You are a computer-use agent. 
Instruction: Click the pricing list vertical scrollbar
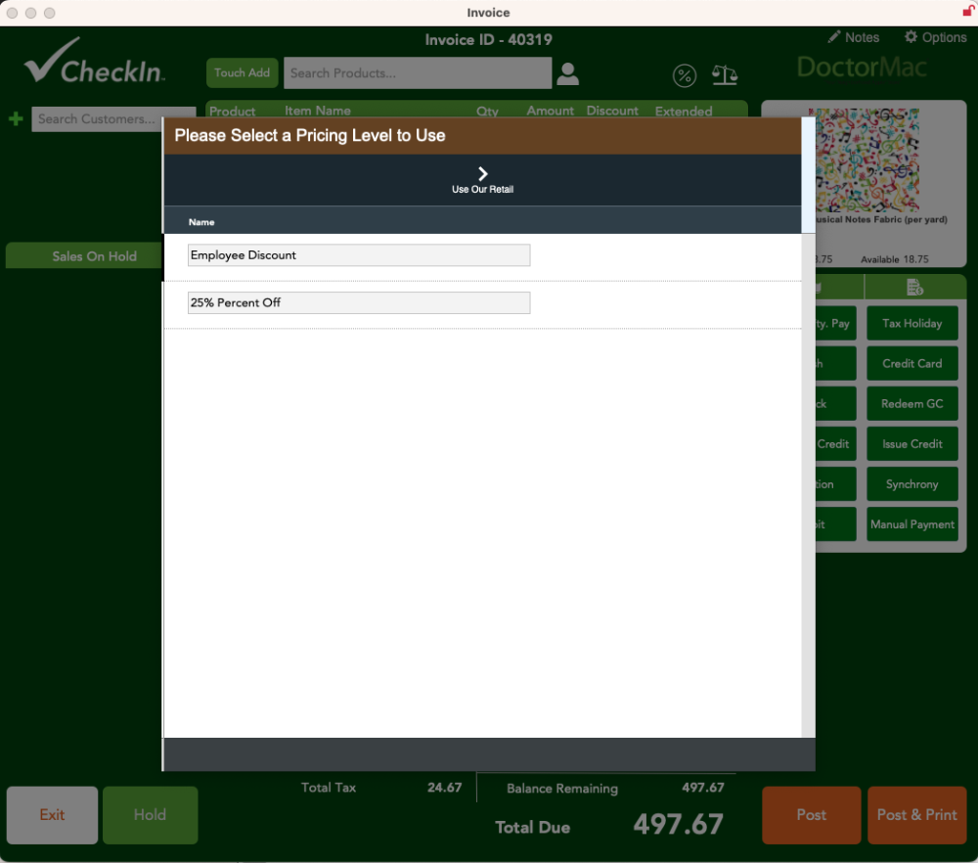[808, 440]
